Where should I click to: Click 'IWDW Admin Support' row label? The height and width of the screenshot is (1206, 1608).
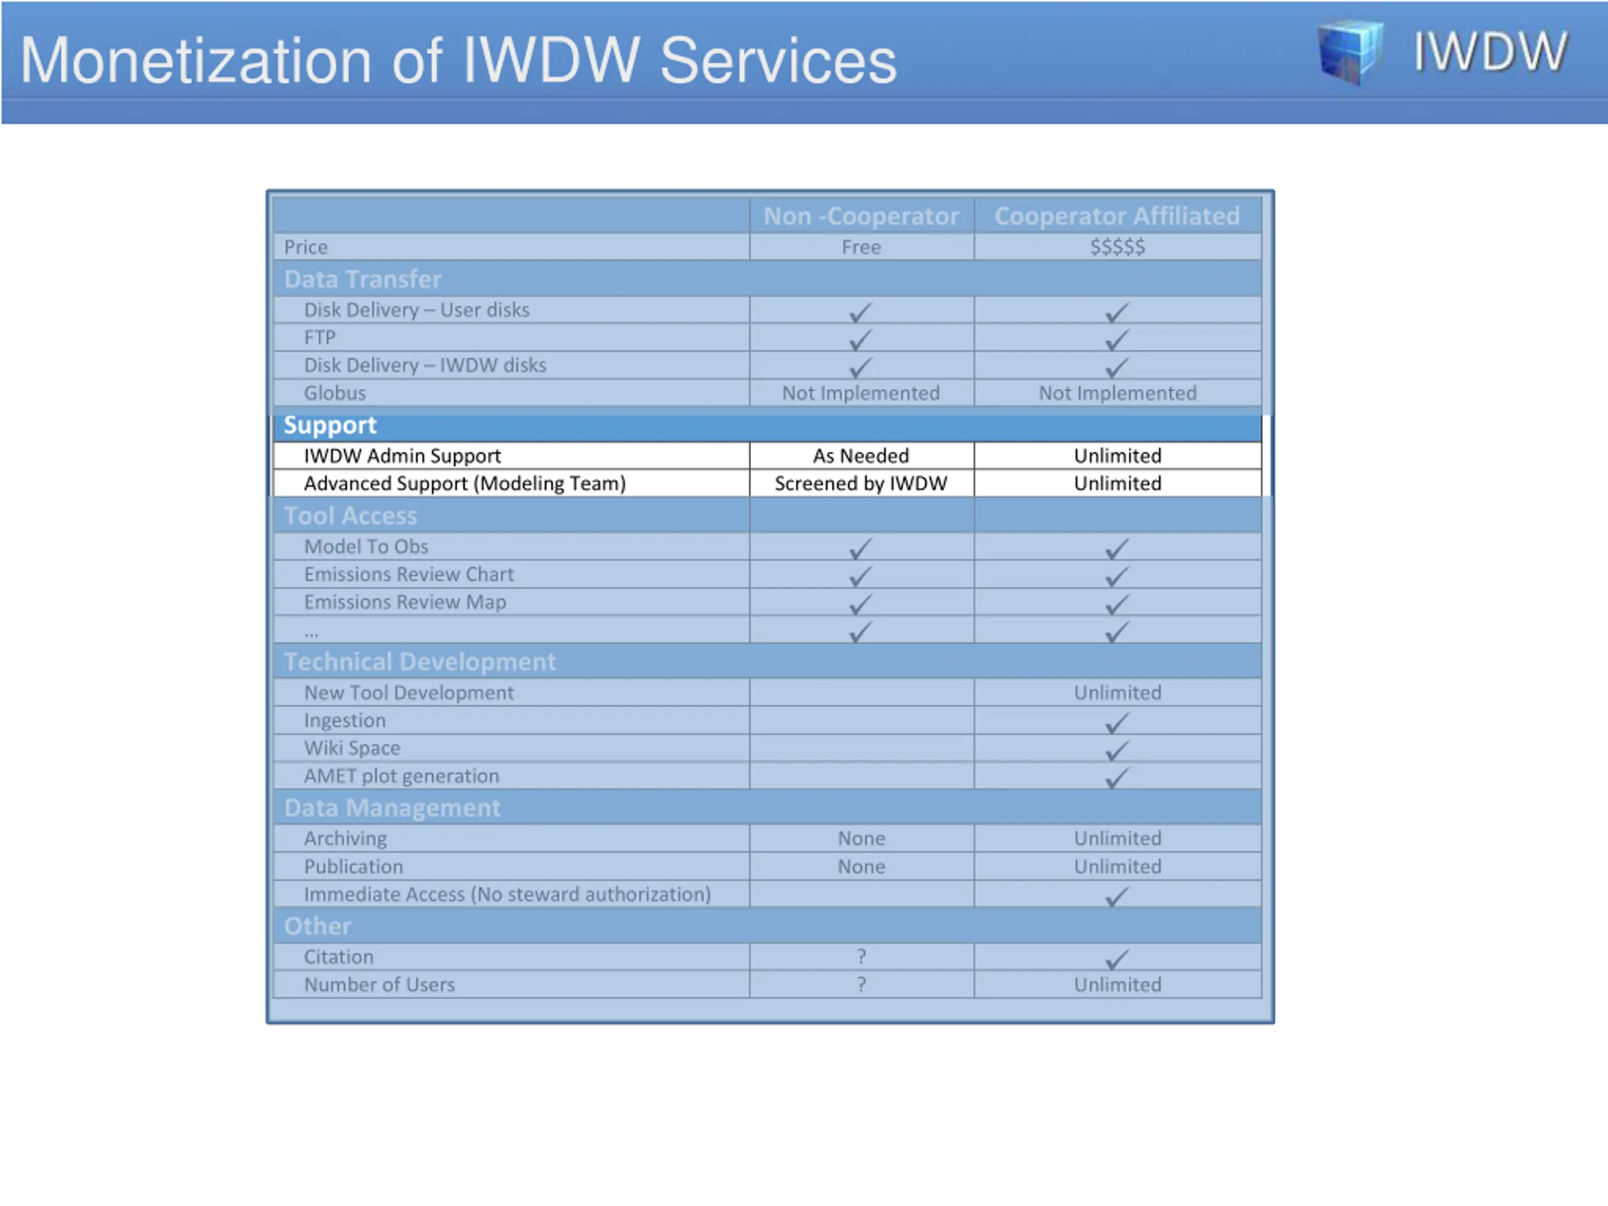click(403, 456)
